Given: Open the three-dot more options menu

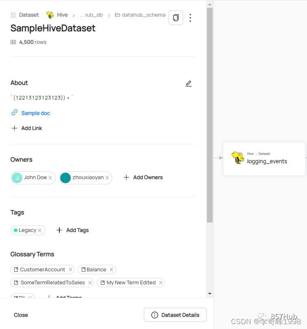Looking at the screenshot, I should (190, 18).
